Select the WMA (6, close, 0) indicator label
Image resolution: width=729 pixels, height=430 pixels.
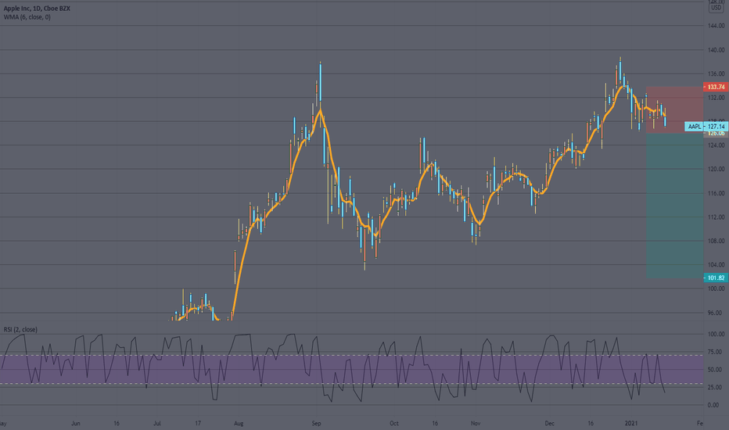[27, 17]
